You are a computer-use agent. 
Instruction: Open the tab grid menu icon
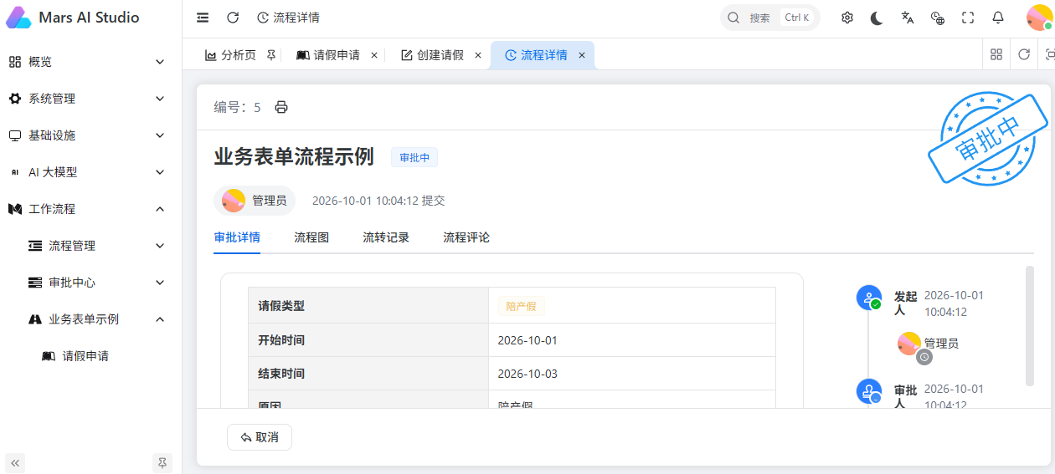tap(996, 54)
